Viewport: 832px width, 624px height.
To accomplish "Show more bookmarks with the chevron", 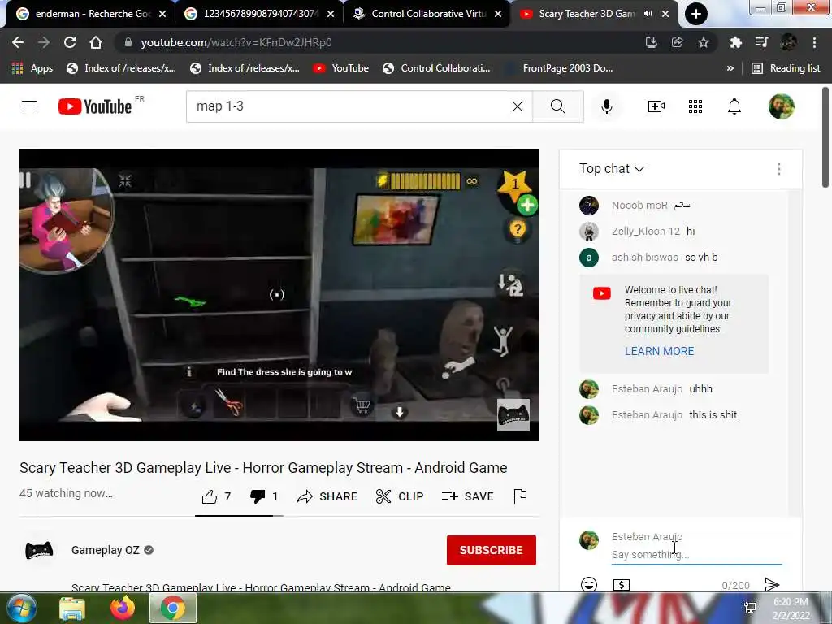I will (x=730, y=68).
